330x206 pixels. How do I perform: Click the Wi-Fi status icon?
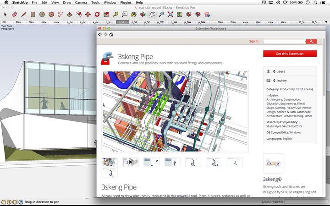tap(285, 2)
